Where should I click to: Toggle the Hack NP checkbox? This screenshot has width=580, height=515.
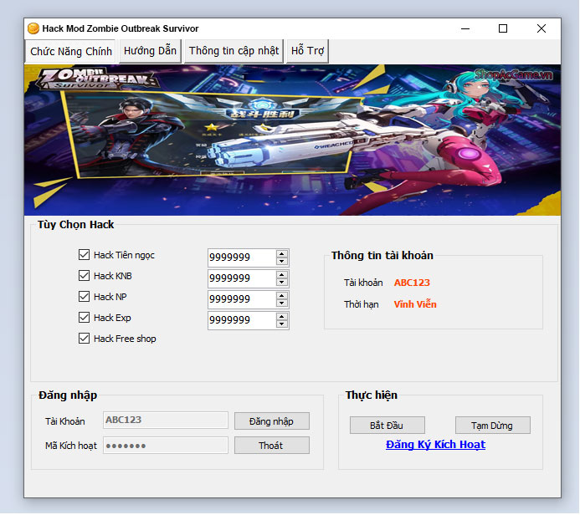(x=84, y=296)
